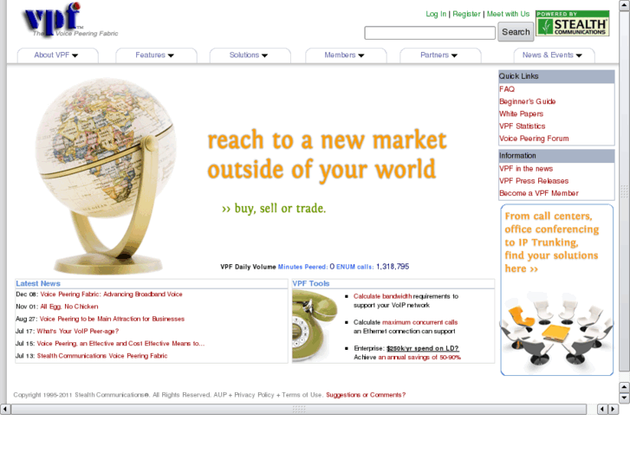The width and height of the screenshot is (630, 472).
Task: Open the FAQ quick link
Action: (507, 89)
